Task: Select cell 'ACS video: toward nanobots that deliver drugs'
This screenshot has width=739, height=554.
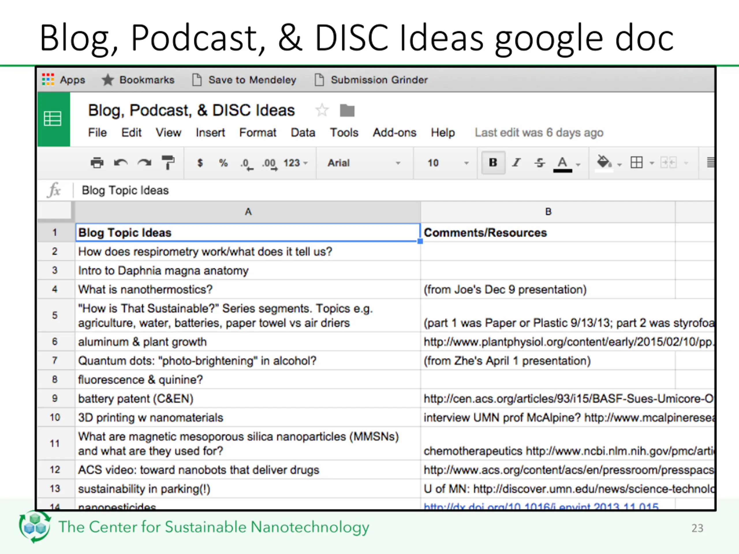Action: pyautogui.click(x=248, y=470)
